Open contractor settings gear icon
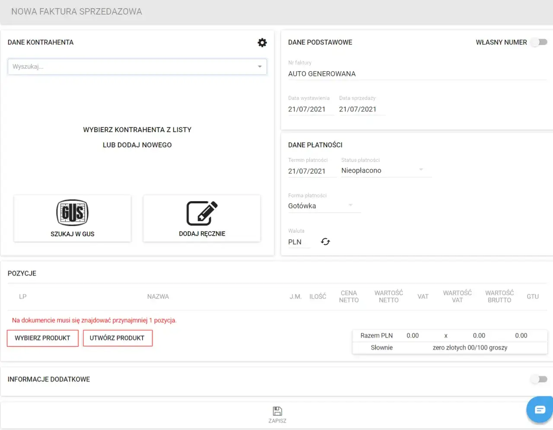The image size is (553, 430). click(262, 42)
